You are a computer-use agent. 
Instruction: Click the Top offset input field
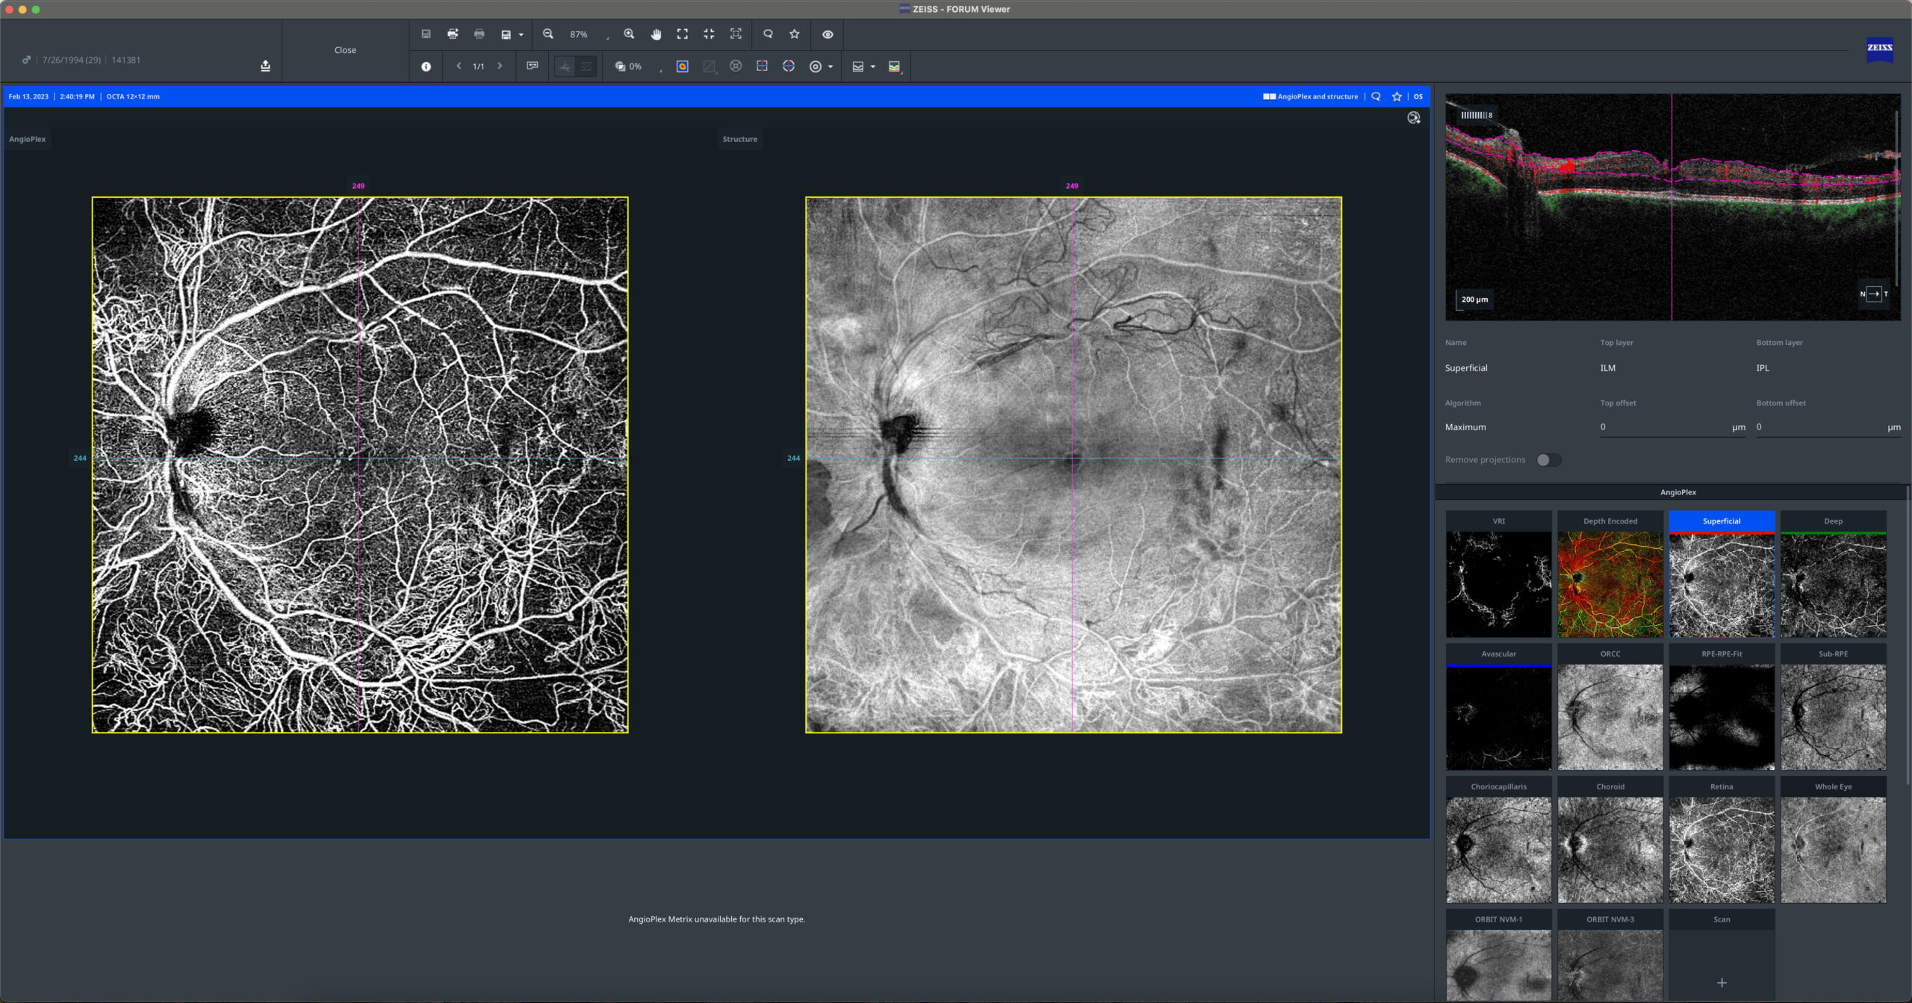(1672, 427)
